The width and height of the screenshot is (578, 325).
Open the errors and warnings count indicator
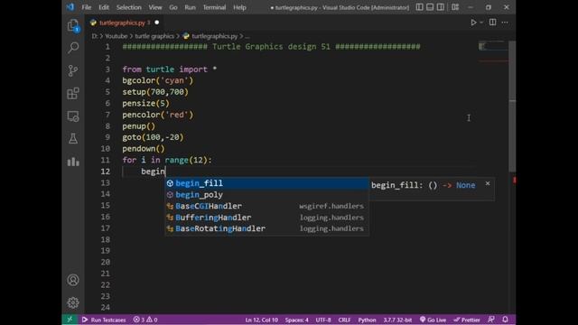tap(145, 320)
